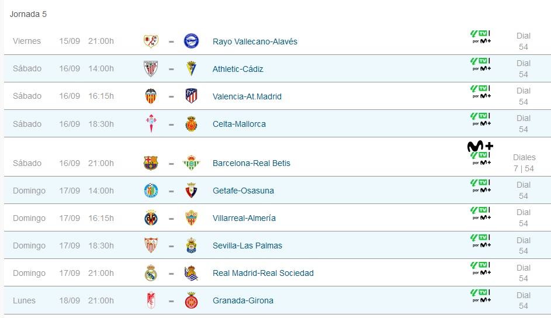Image resolution: width=551 pixels, height=318 pixels.
Task: Click the Celta Vigo crest
Action: pyautogui.click(x=151, y=124)
